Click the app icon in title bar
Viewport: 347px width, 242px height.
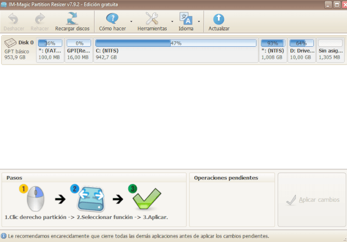click(4, 4)
